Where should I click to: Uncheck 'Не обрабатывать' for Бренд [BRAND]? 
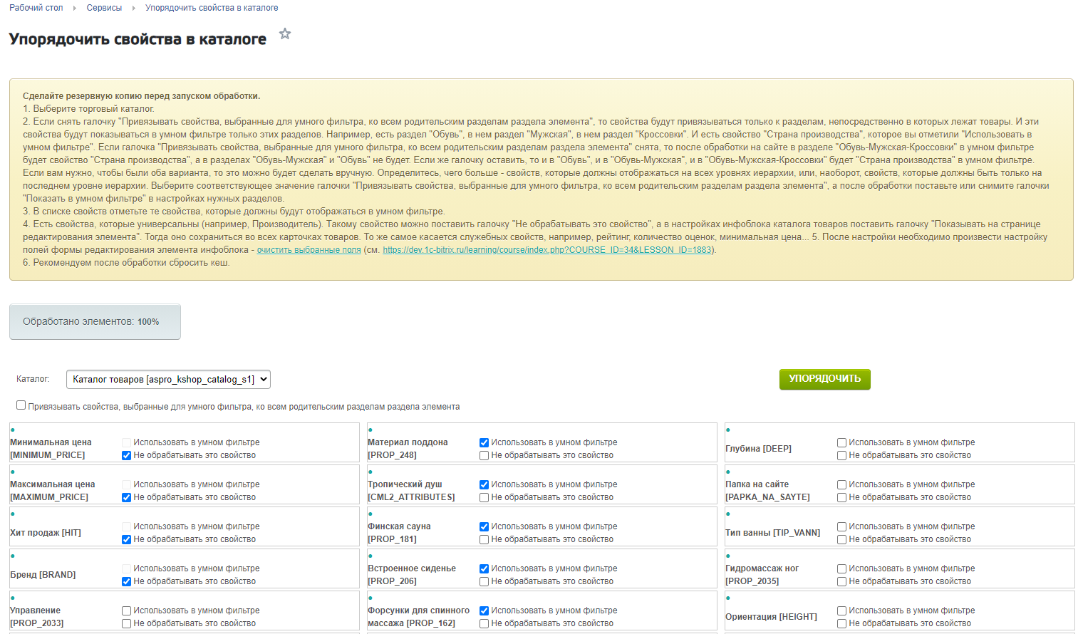tap(126, 582)
